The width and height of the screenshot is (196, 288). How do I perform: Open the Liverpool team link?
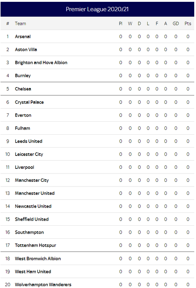click(x=24, y=167)
